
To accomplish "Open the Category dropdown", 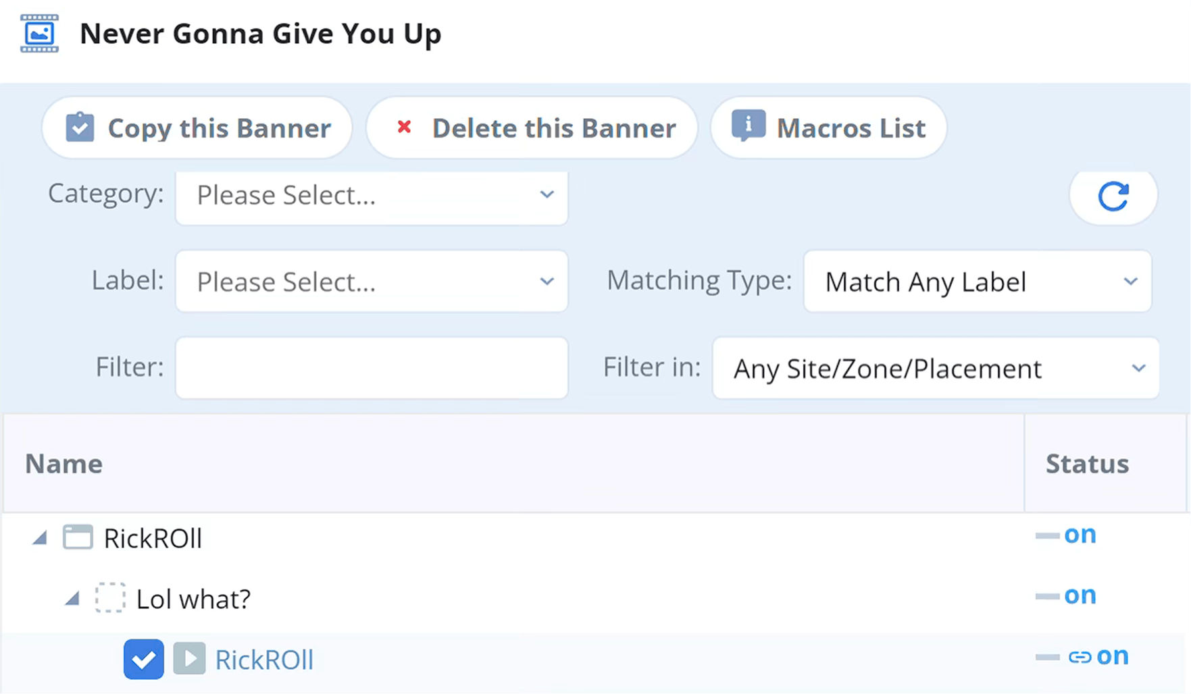I will pyautogui.click(x=372, y=196).
